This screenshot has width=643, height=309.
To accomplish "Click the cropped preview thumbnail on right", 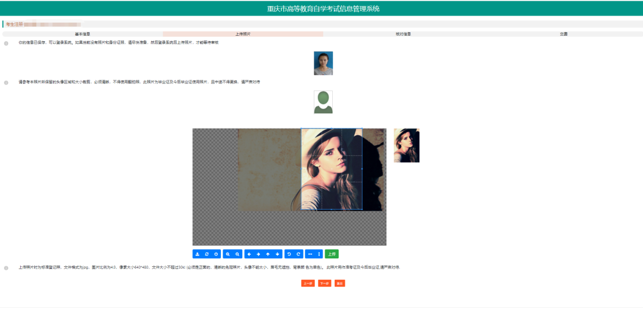I will click(x=406, y=145).
